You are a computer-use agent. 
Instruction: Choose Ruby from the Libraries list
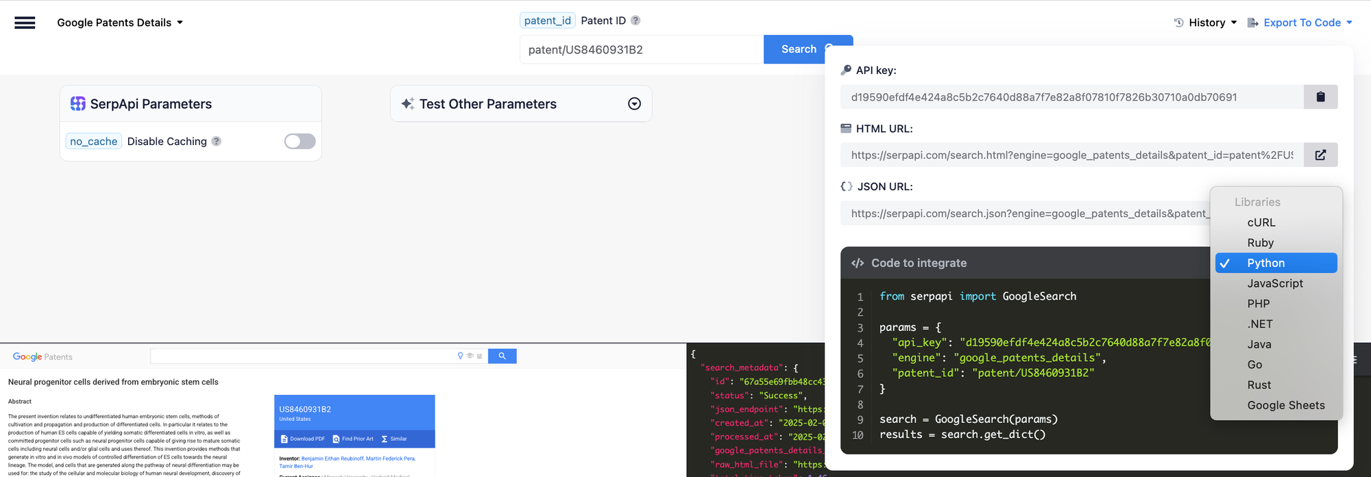coord(1276,243)
